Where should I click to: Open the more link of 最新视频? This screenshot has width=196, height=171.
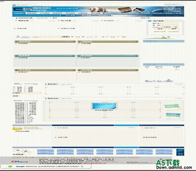pyautogui.click(x=179, y=98)
